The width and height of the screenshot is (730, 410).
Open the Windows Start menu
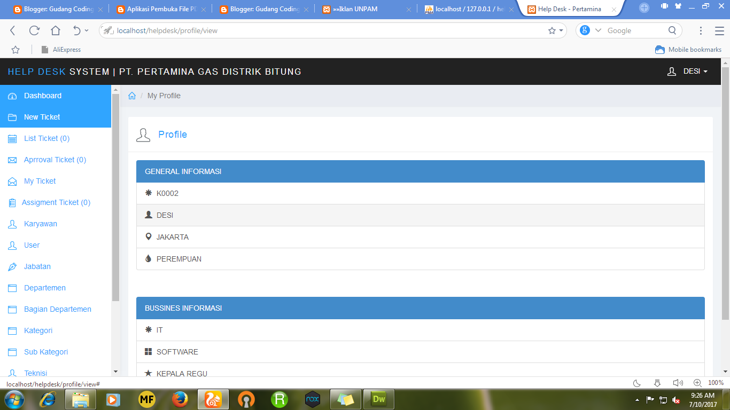(14, 399)
